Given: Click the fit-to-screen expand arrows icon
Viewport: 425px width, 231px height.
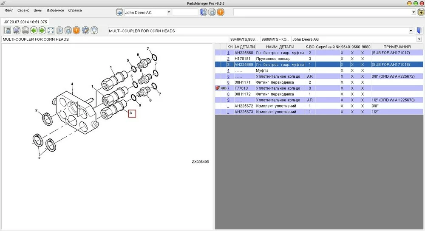Looking at the screenshot, I should click(51, 31).
